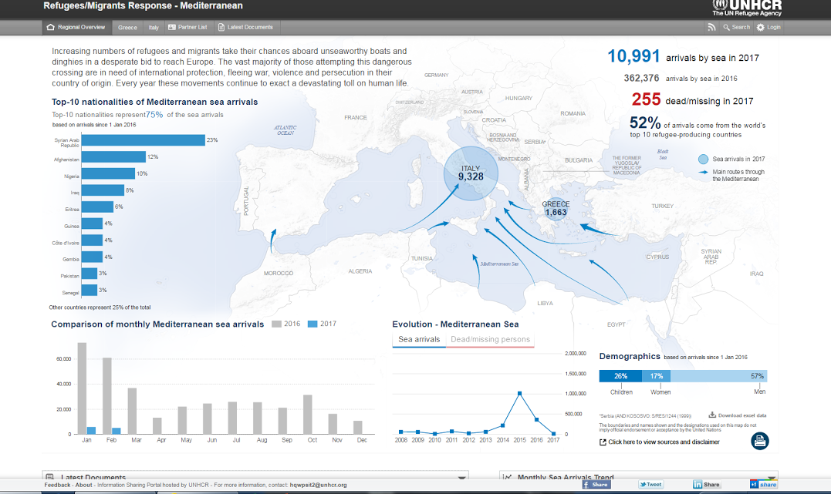Click the Italy 9,328 arrivals bubble

click(471, 173)
